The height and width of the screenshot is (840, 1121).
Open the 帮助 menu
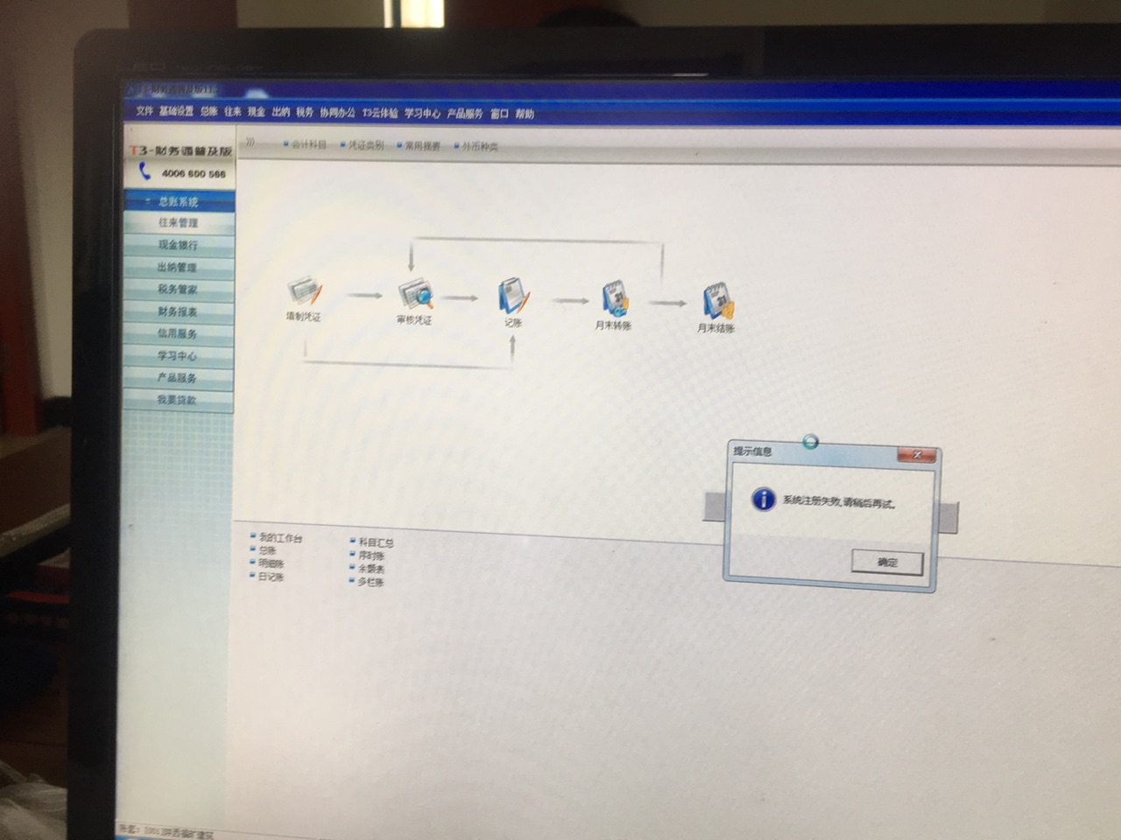pos(525,114)
